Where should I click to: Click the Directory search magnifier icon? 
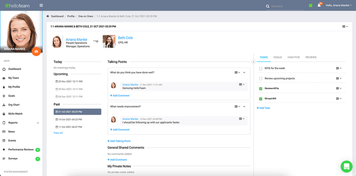[268, 6]
